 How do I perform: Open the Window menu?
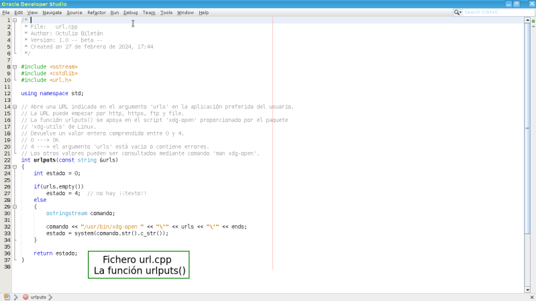coord(185,13)
